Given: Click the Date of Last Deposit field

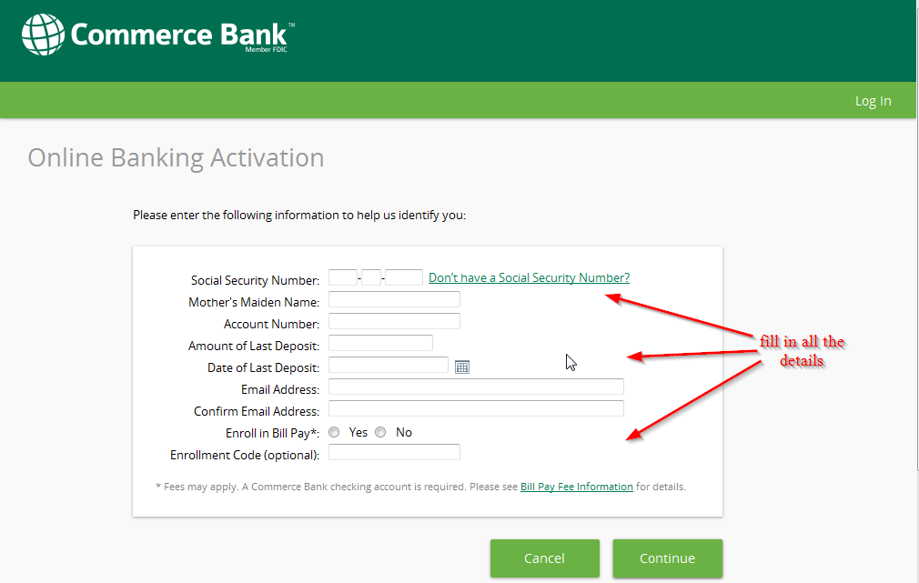Looking at the screenshot, I should pyautogui.click(x=388, y=365).
